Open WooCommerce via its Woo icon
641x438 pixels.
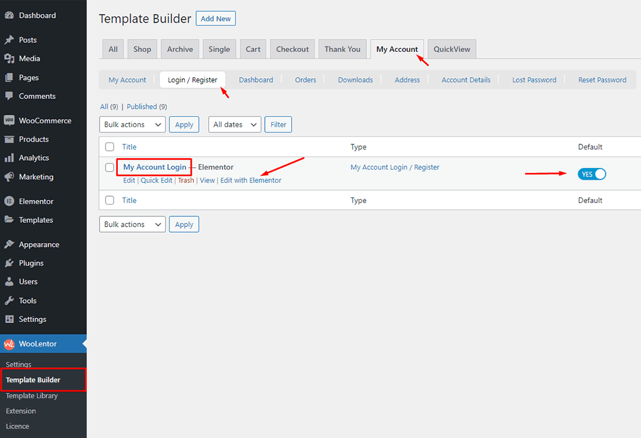click(x=9, y=120)
